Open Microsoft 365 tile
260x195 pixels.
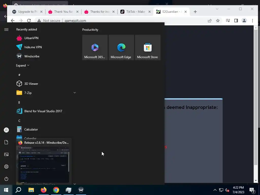tap(95, 47)
